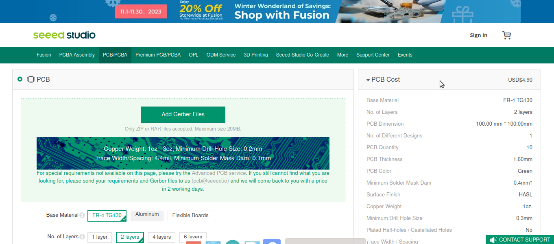Click the PCB chip icon
Viewport: 554px width, 244px height.
(x=31, y=79)
